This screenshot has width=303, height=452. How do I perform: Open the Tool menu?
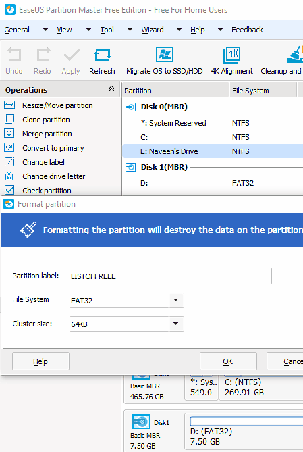[x=107, y=30]
